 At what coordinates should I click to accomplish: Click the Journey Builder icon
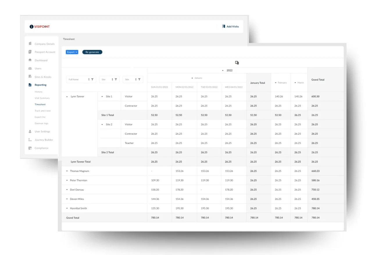coord(30,140)
